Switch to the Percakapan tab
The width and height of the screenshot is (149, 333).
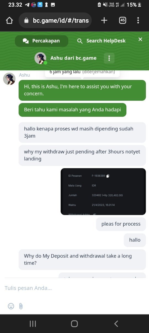pos(41,41)
